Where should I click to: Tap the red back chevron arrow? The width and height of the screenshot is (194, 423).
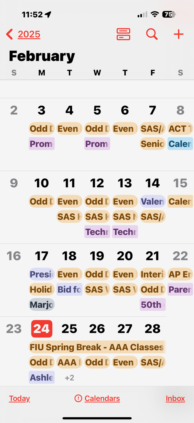(x=9, y=34)
